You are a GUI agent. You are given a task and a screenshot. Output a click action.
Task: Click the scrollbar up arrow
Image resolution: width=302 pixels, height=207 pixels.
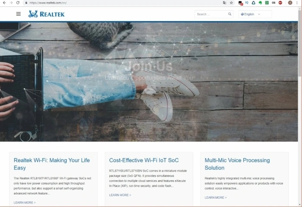300,8
